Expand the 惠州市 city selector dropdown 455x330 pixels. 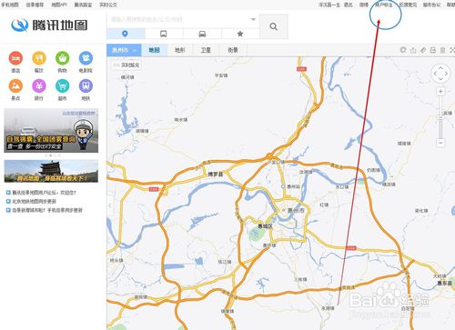[124, 50]
